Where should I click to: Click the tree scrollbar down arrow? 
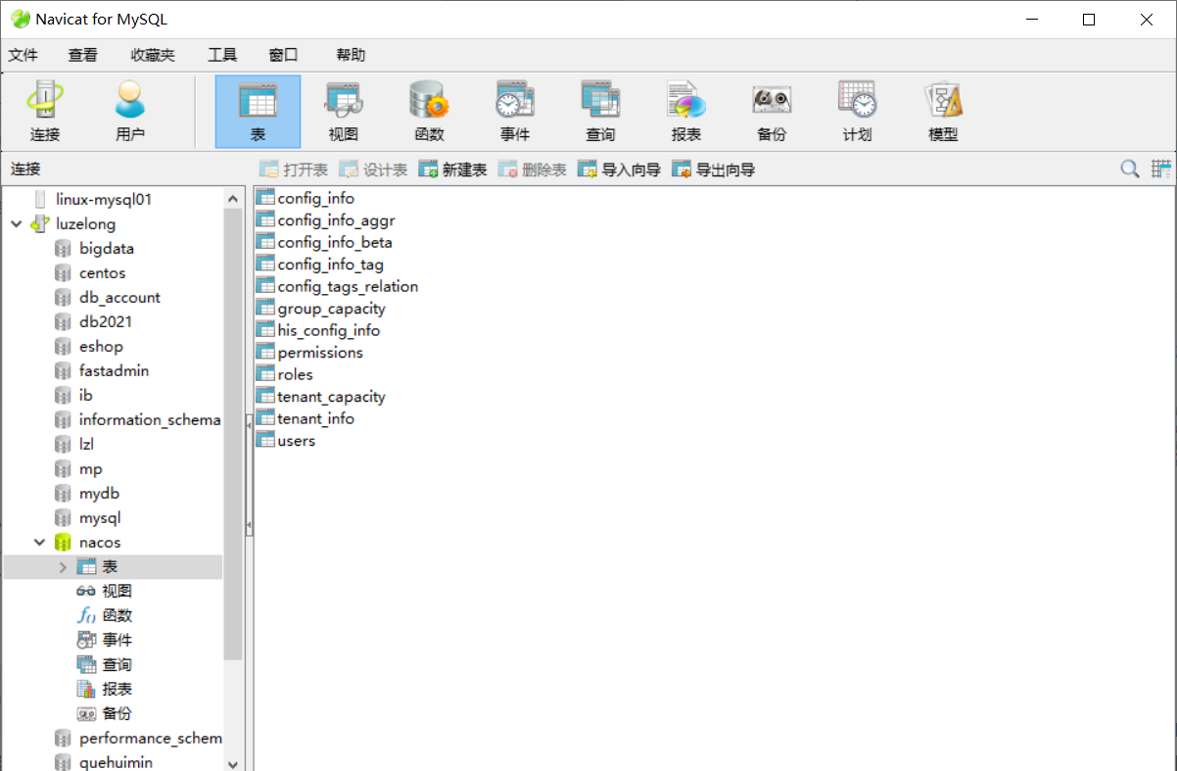point(233,763)
